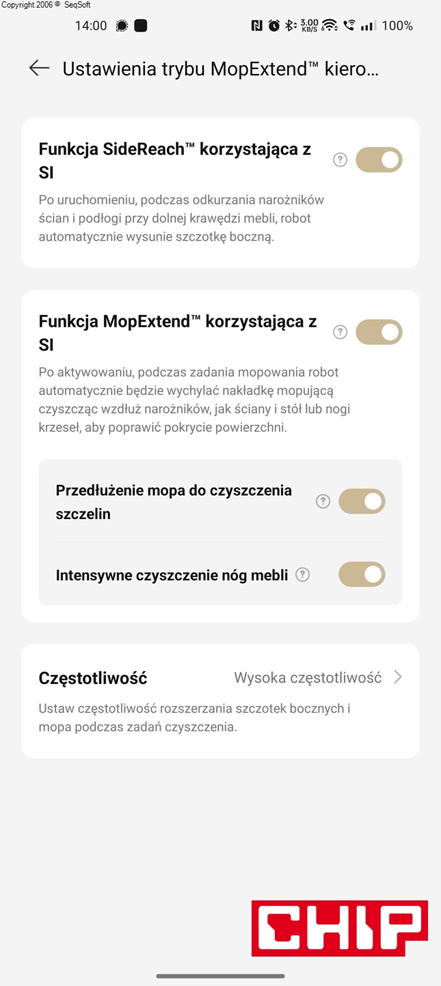Image resolution: width=441 pixels, height=986 pixels.
Task: Select the Wysoka częstotliwość value
Action: (308, 678)
